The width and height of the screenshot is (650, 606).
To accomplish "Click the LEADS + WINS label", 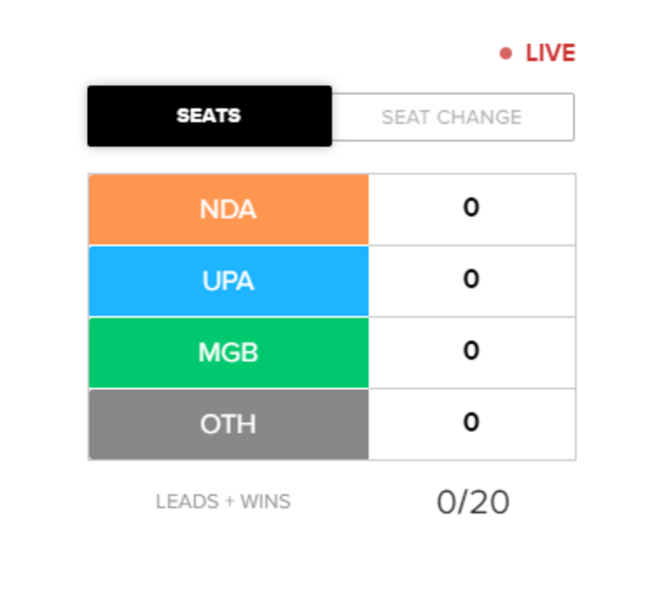I will tap(223, 502).
